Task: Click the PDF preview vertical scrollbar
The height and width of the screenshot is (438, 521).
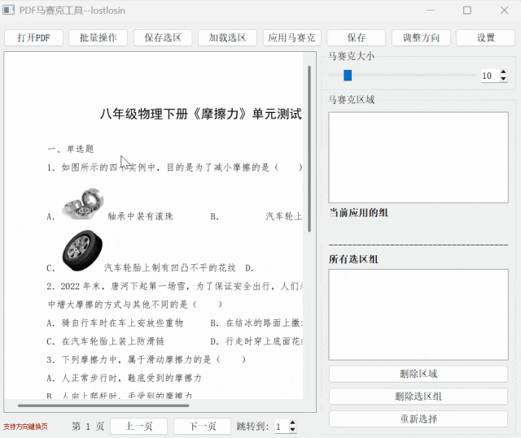Action: tap(309, 146)
